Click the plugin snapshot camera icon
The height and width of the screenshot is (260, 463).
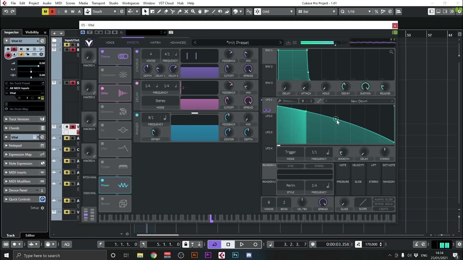pyautogui.click(x=171, y=32)
